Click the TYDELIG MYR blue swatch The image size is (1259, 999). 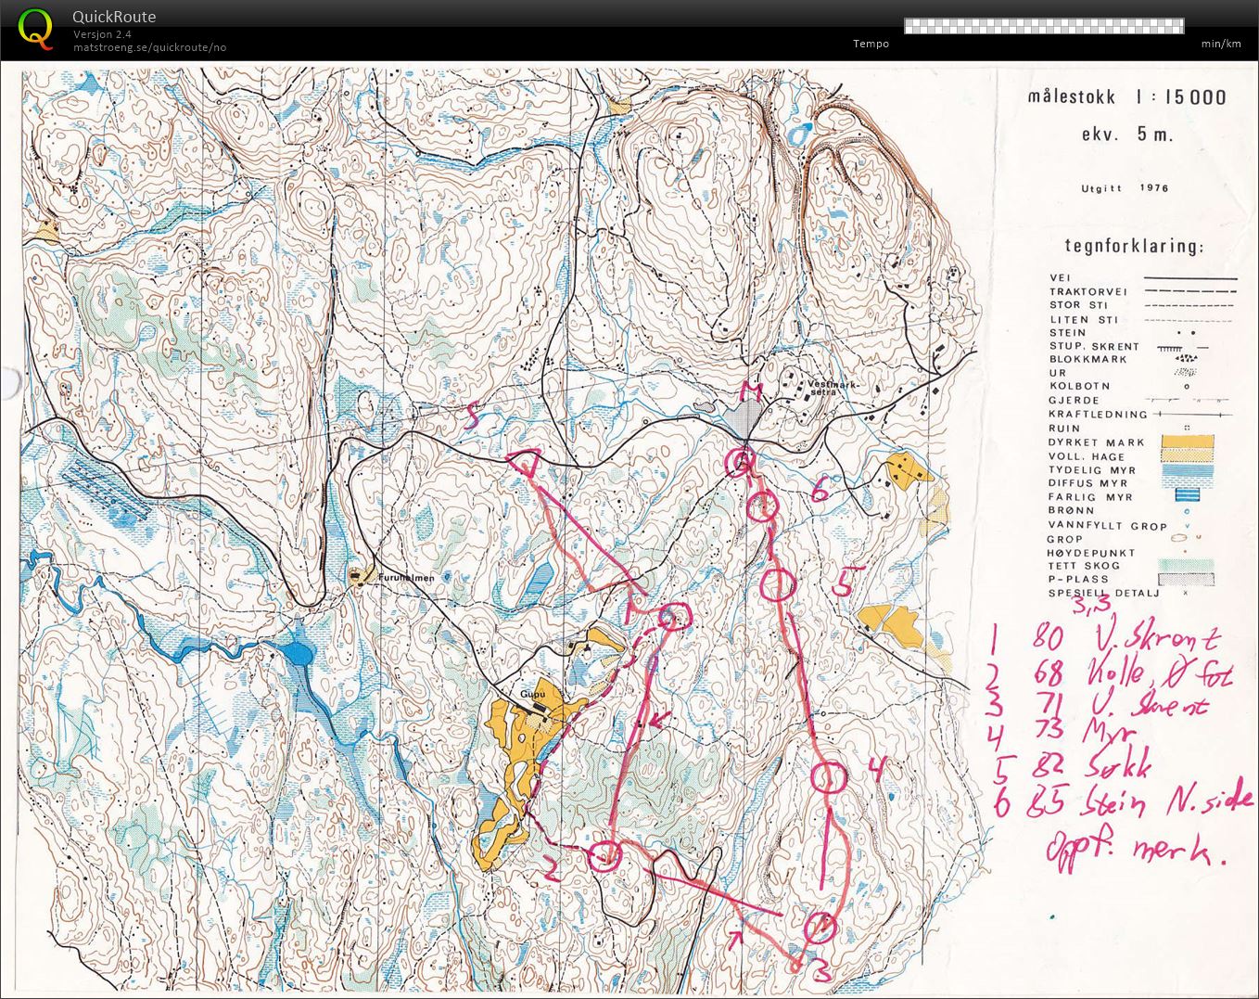(x=1188, y=468)
